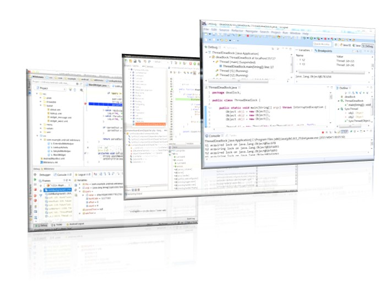Image resolution: width=391 pixels, height=281 pixels.
Task: Select the Outline view tab
Action: click(x=344, y=88)
